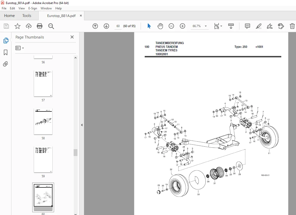Zoom out with minus button

(171, 26)
